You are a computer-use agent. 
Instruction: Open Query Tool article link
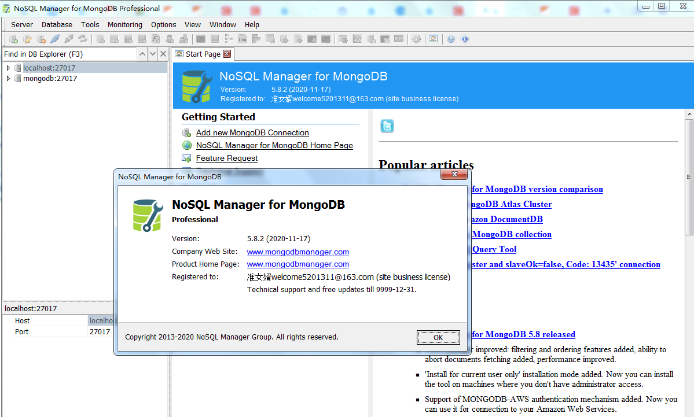[x=494, y=249]
